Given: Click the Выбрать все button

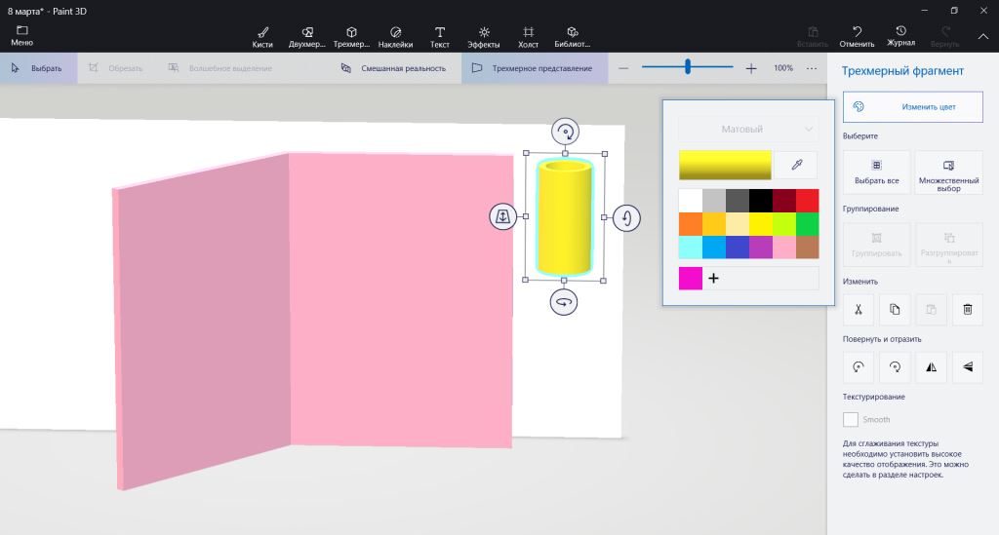Looking at the screenshot, I should click(x=876, y=172).
